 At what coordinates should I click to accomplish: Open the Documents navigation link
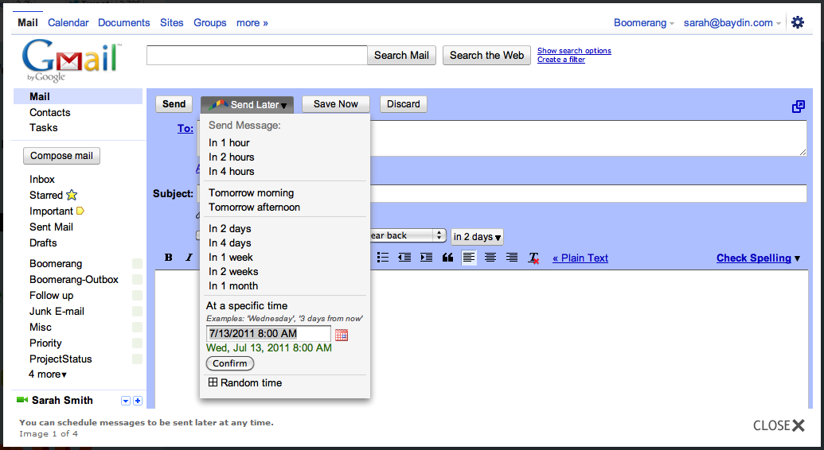(124, 22)
